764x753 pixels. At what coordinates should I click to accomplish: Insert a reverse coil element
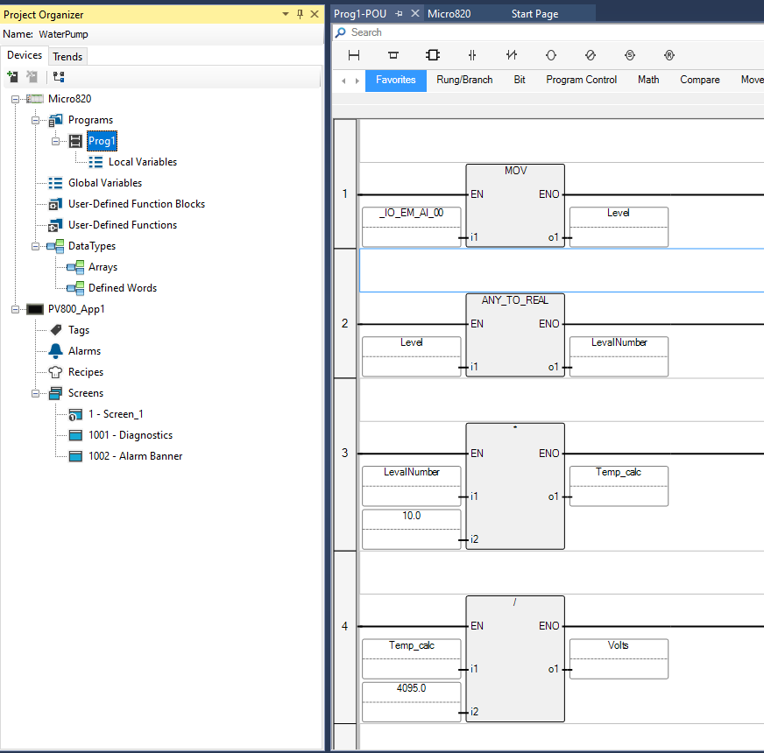591,55
